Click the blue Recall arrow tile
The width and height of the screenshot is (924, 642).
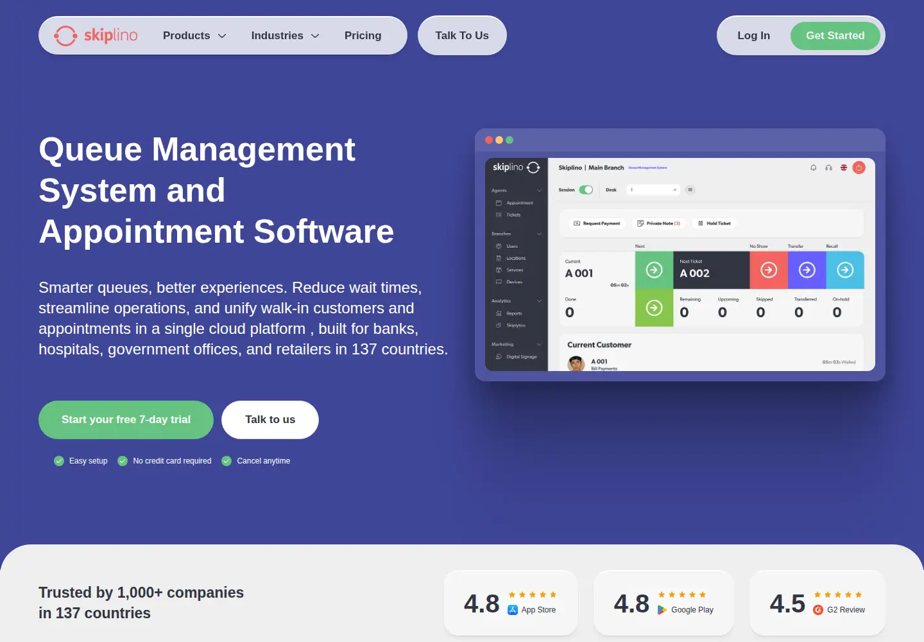(x=845, y=270)
